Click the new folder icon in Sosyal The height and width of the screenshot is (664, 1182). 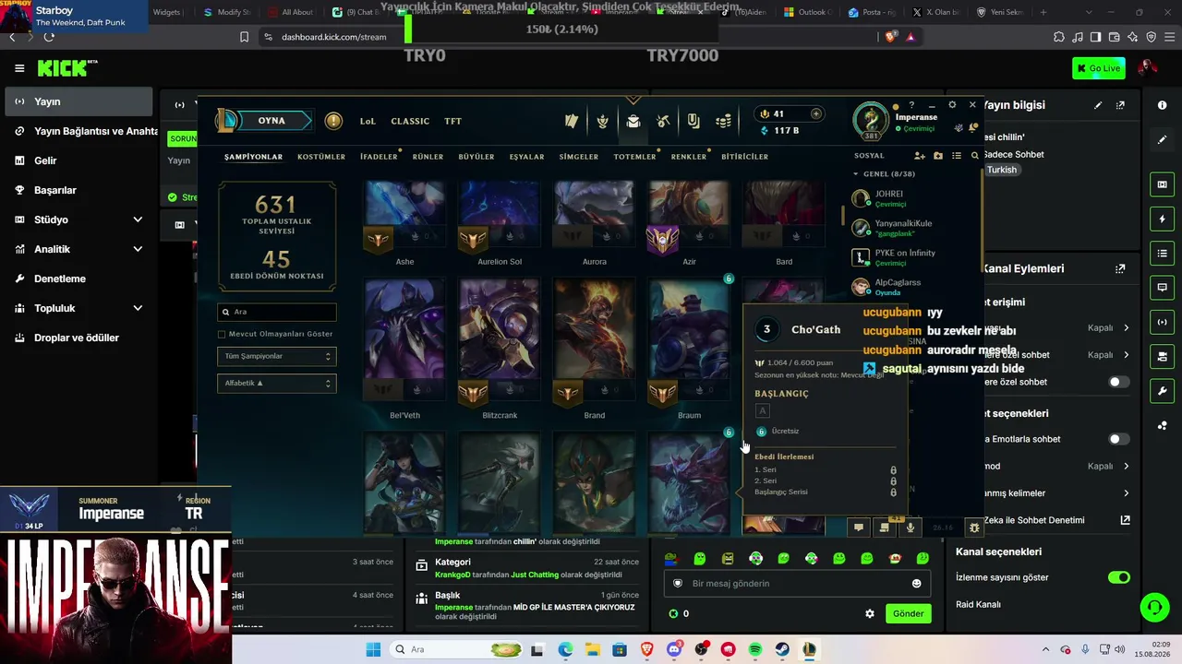[x=938, y=156]
